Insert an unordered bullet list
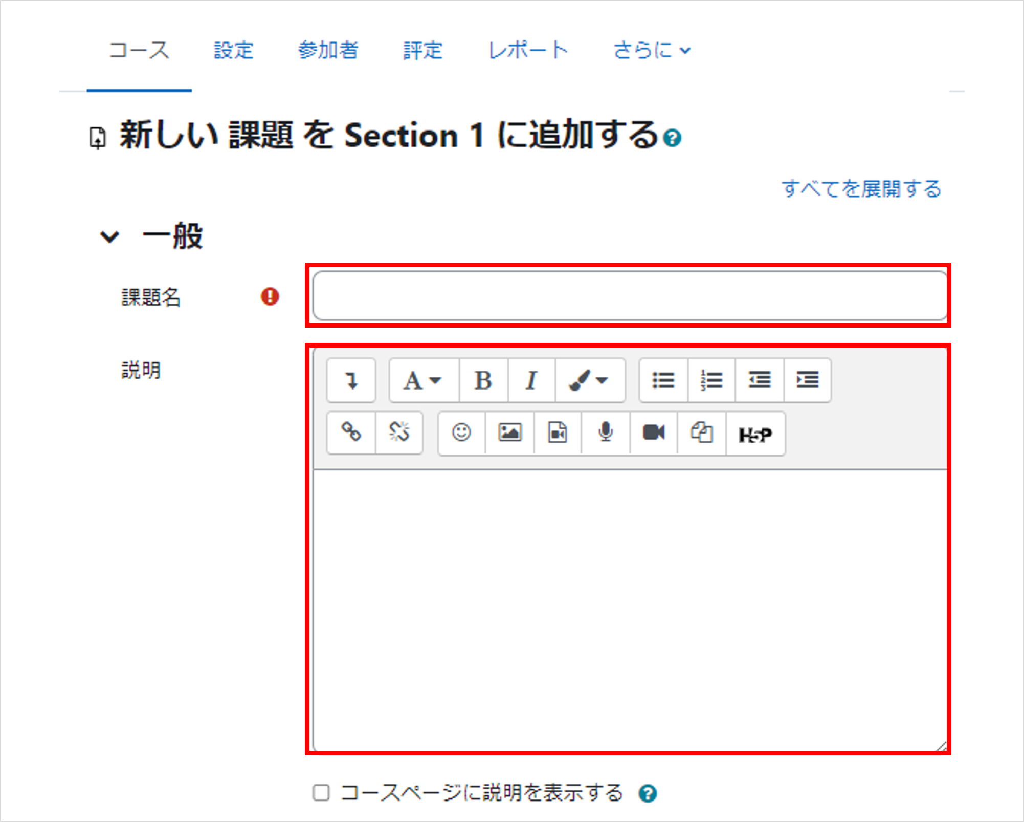Image resolution: width=1024 pixels, height=822 pixels. coord(663,380)
